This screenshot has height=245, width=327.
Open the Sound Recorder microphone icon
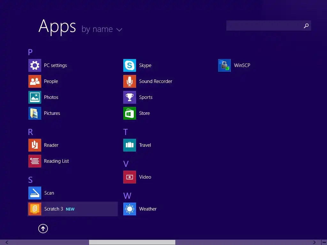coord(130,81)
